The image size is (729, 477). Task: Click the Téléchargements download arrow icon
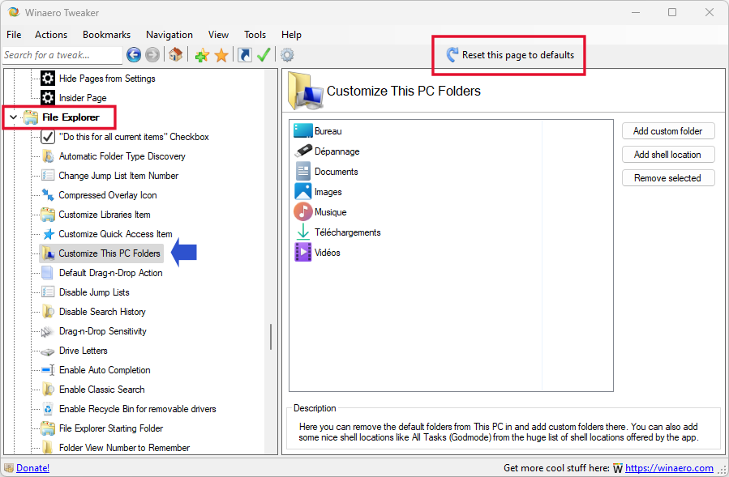303,232
